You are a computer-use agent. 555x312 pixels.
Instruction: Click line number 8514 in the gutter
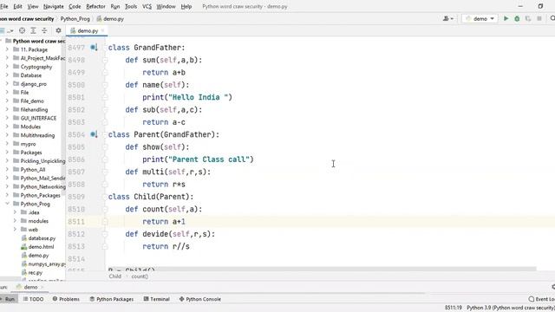[x=76, y=259]
